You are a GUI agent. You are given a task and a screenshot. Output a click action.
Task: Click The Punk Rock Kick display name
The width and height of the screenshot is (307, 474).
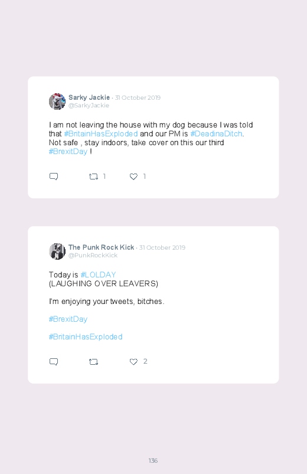[101, 247]
